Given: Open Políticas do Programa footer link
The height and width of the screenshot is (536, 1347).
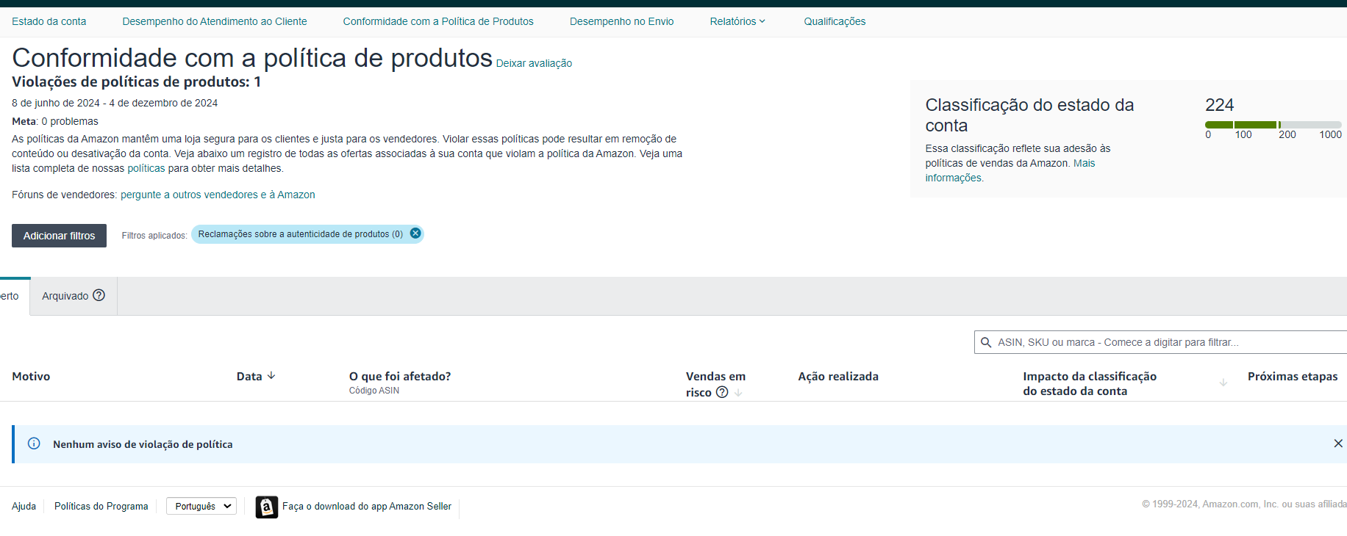Looking at the screenshot, I should (101, 506).
